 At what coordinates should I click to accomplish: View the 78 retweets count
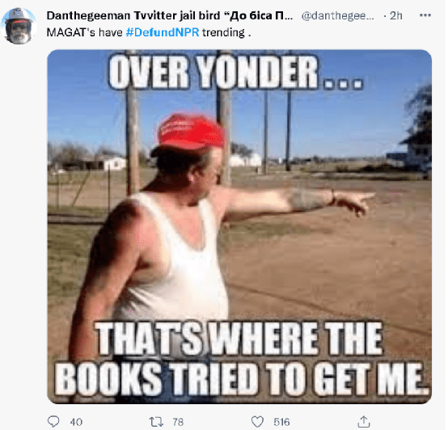click(178, 422)
